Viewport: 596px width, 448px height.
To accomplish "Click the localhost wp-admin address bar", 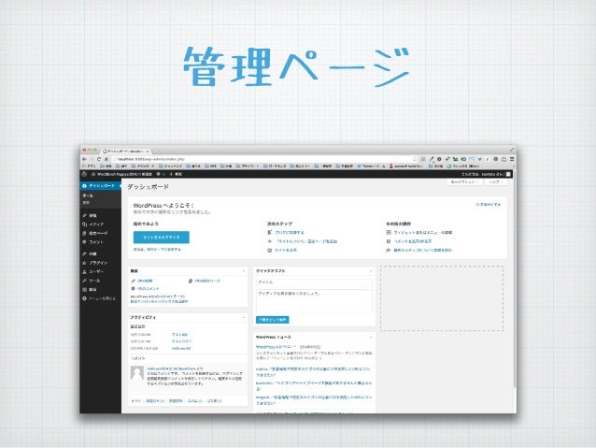I will coord(263,159).
